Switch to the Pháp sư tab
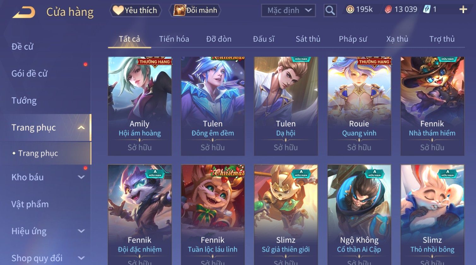This screenshot has height=265, width=476. (x=353, y=39)
